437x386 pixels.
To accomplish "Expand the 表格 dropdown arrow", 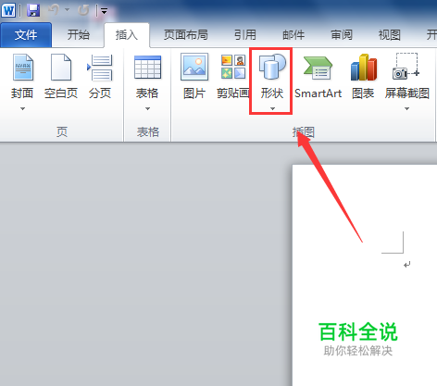I will 147,108.
